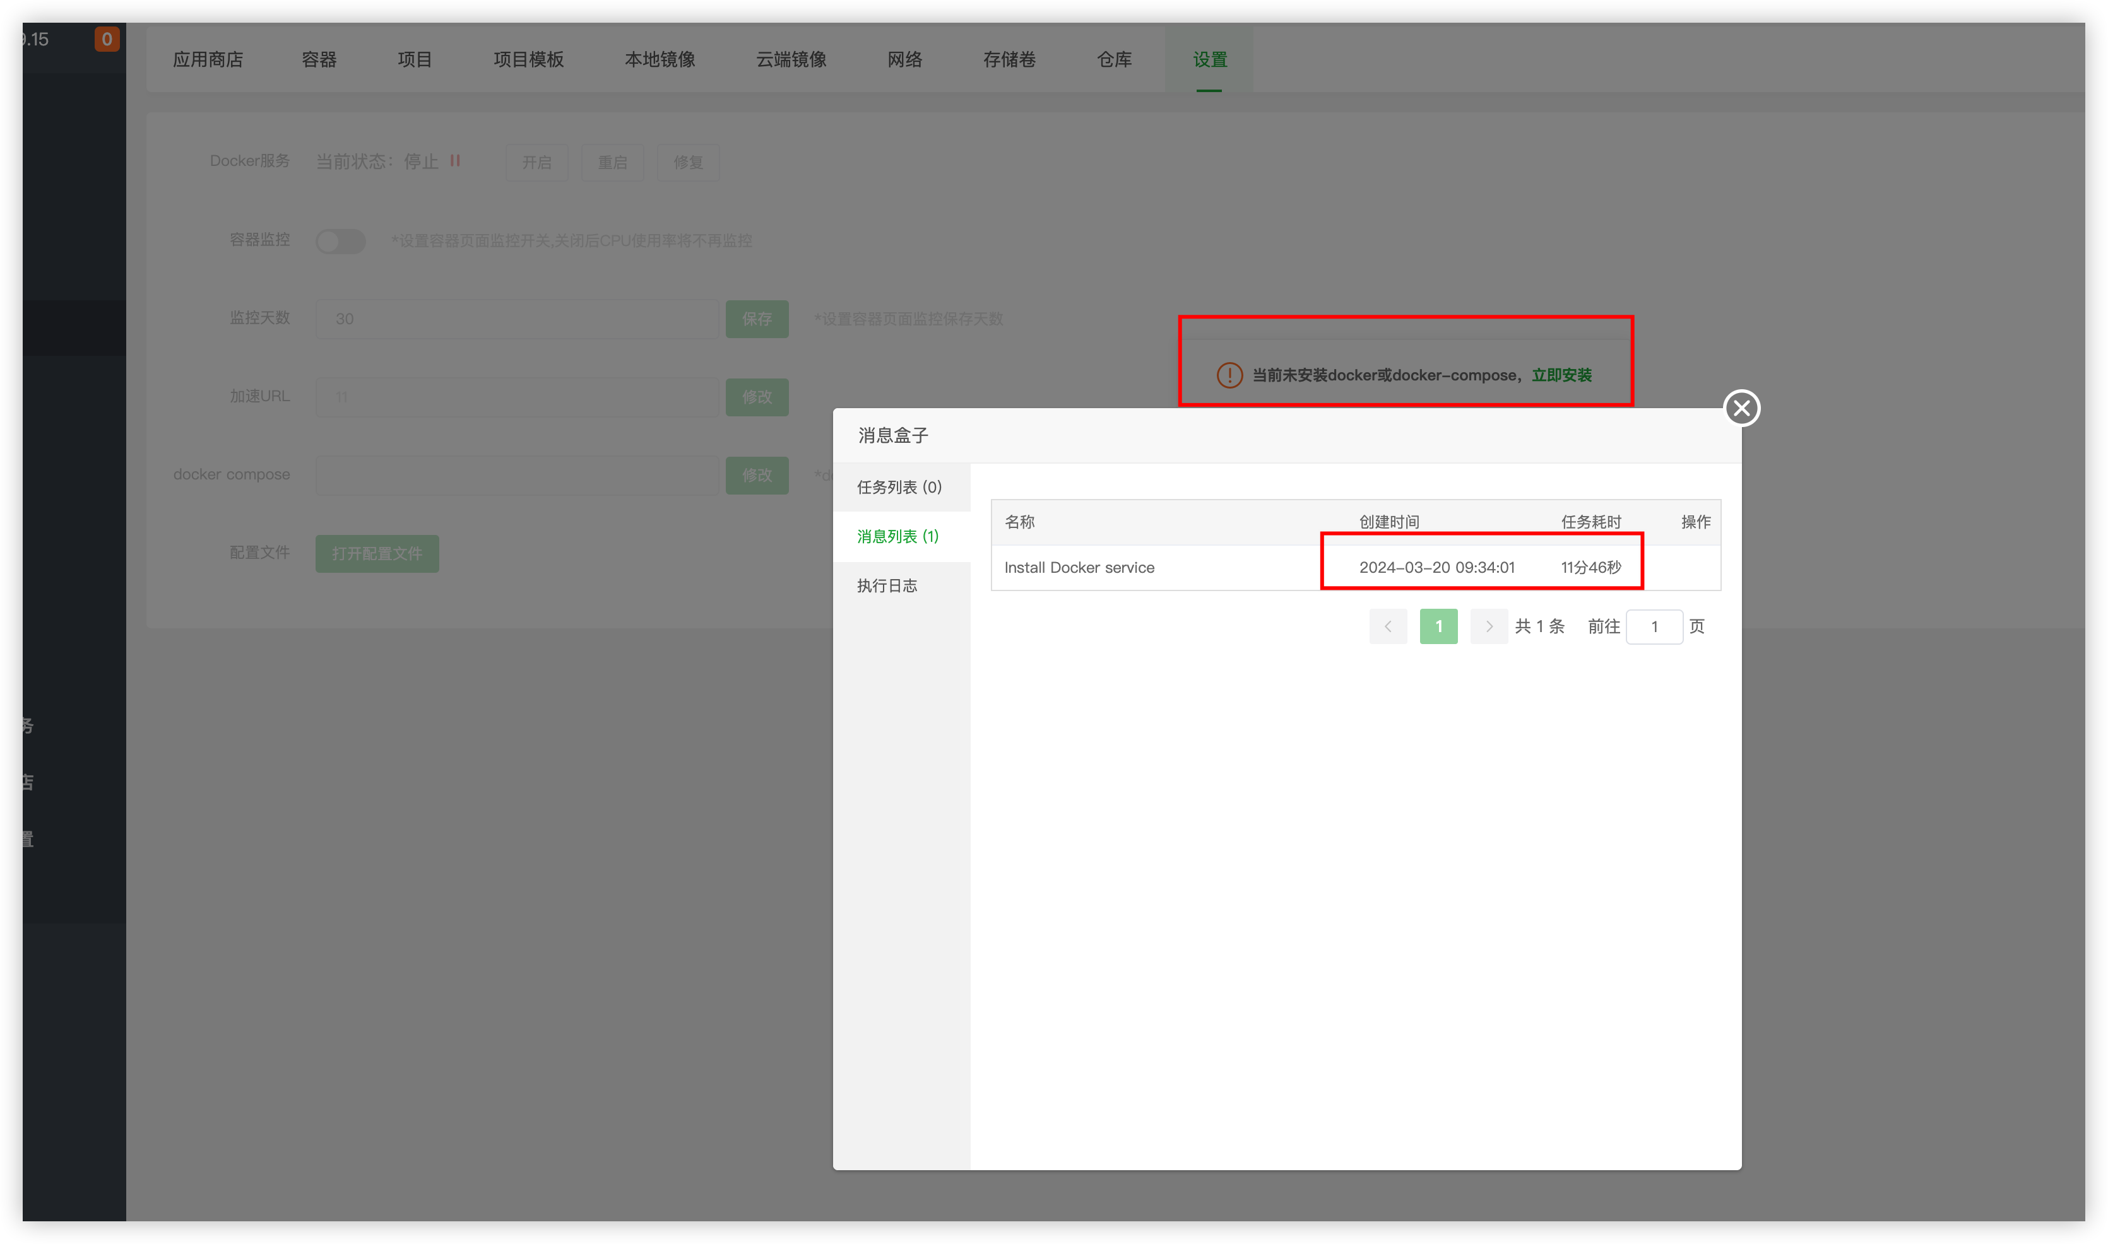Switch to the 存储卷 tab

click(x=1010, y=59)
